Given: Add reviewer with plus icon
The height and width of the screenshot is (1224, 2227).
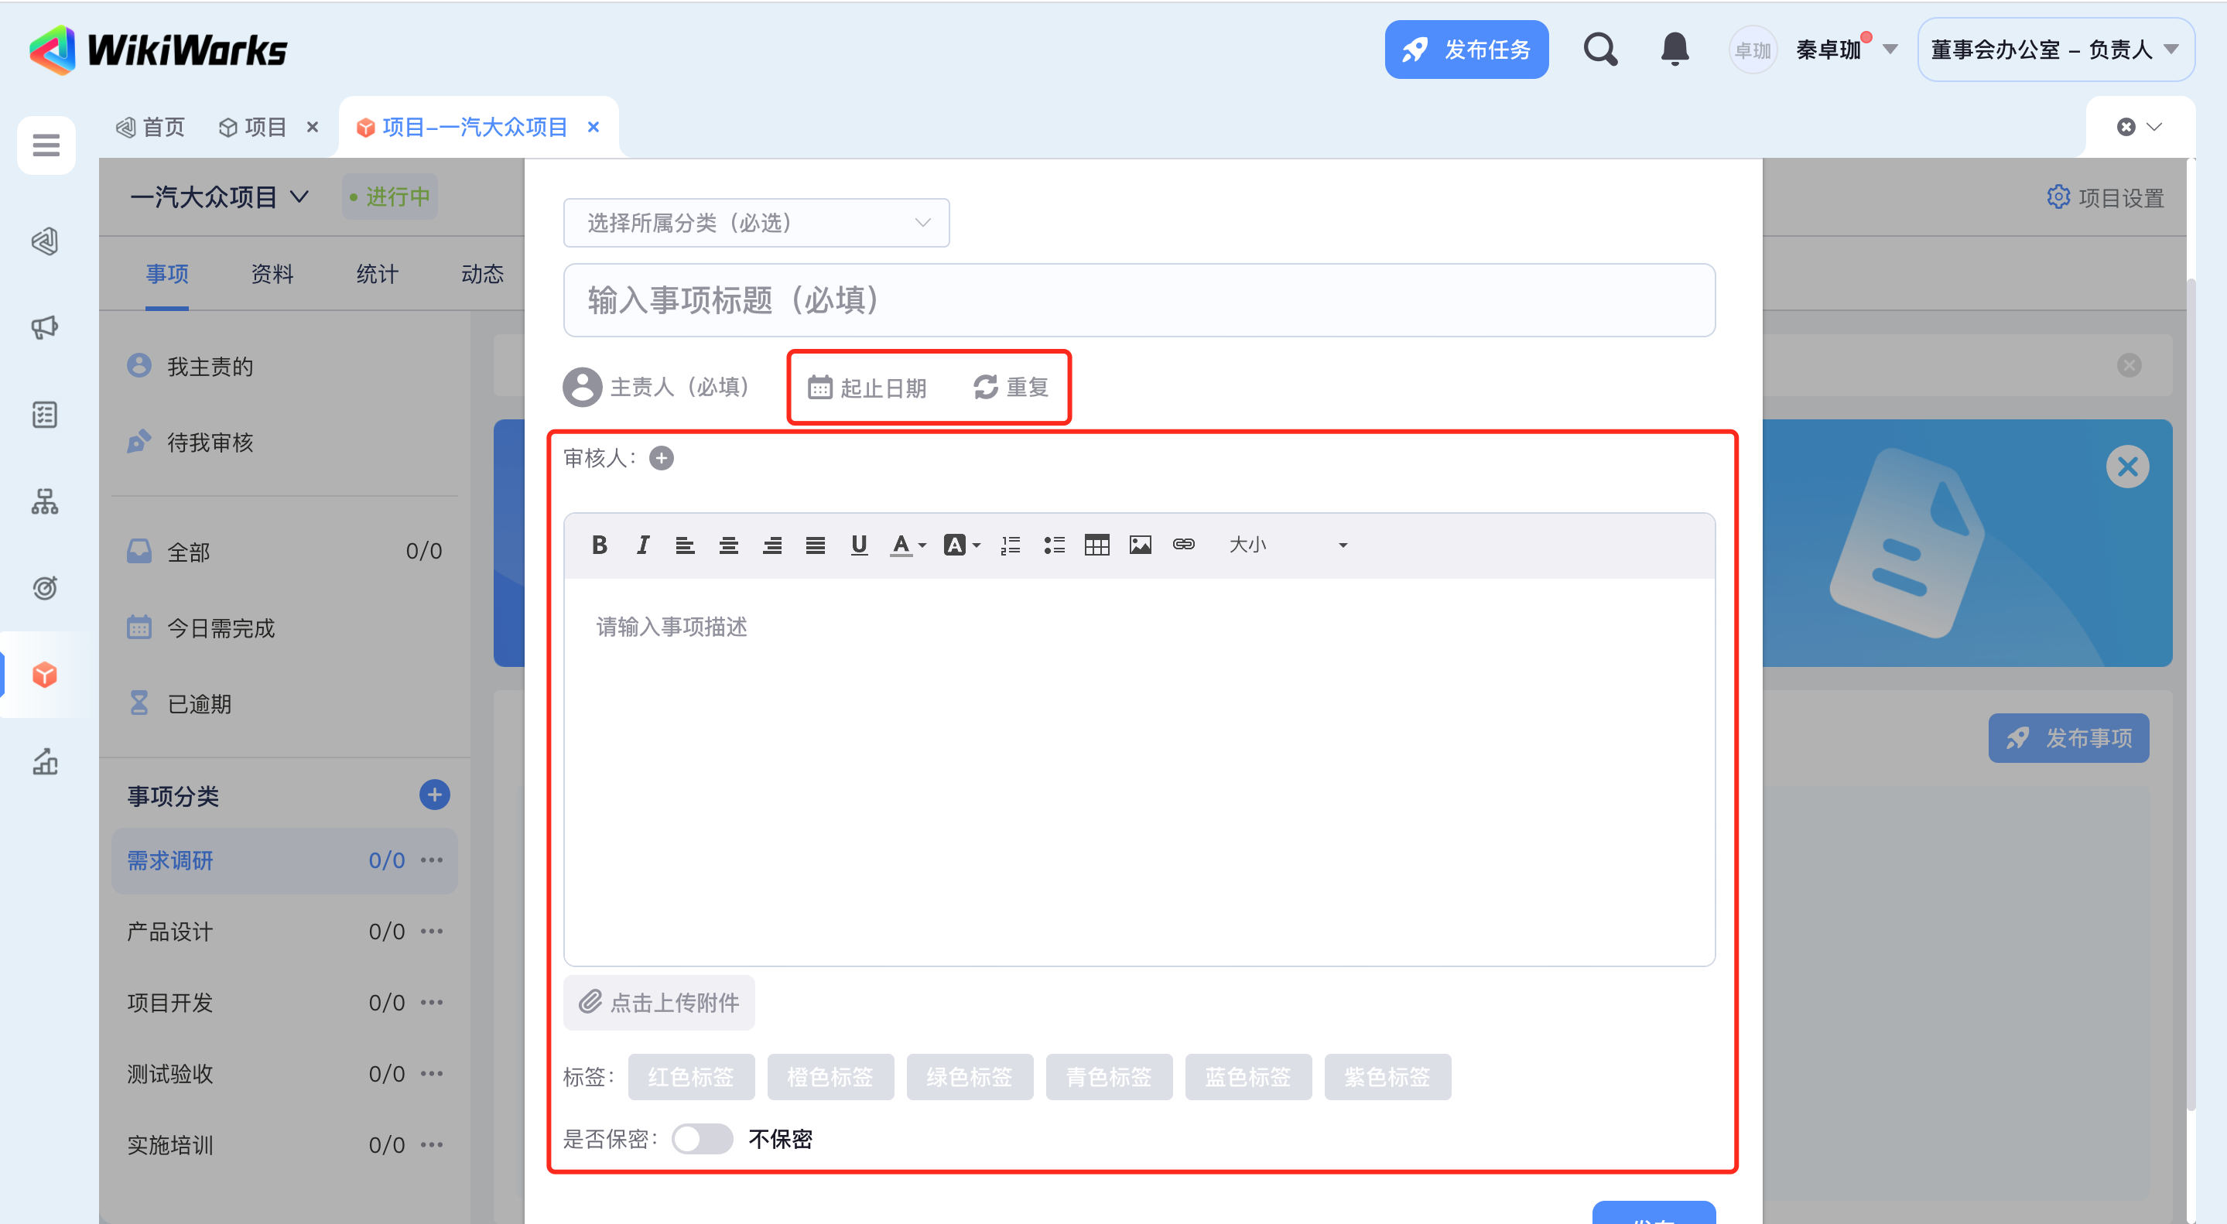Looking at the screenshot, I should click(662, 458).
